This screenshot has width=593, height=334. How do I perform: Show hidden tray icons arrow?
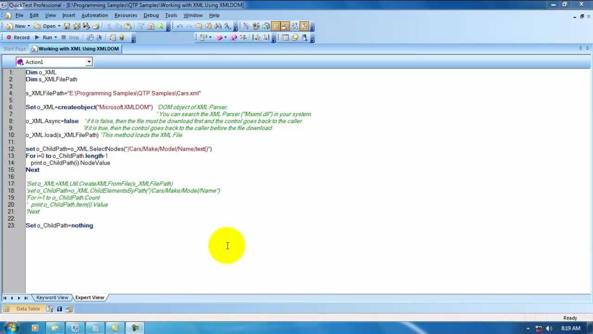pyautogui.click(x=528, y=328)
